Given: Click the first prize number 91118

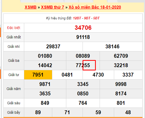Looking at the screenshot, I should point(83,37).
